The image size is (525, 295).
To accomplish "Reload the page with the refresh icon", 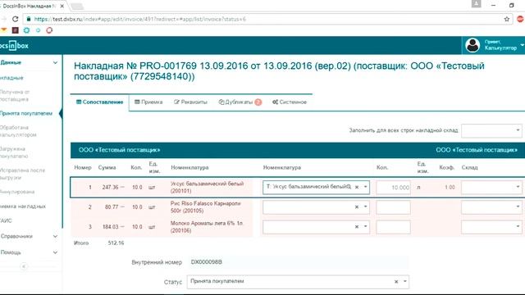I will pyautogui.click(x=15, y=19).
